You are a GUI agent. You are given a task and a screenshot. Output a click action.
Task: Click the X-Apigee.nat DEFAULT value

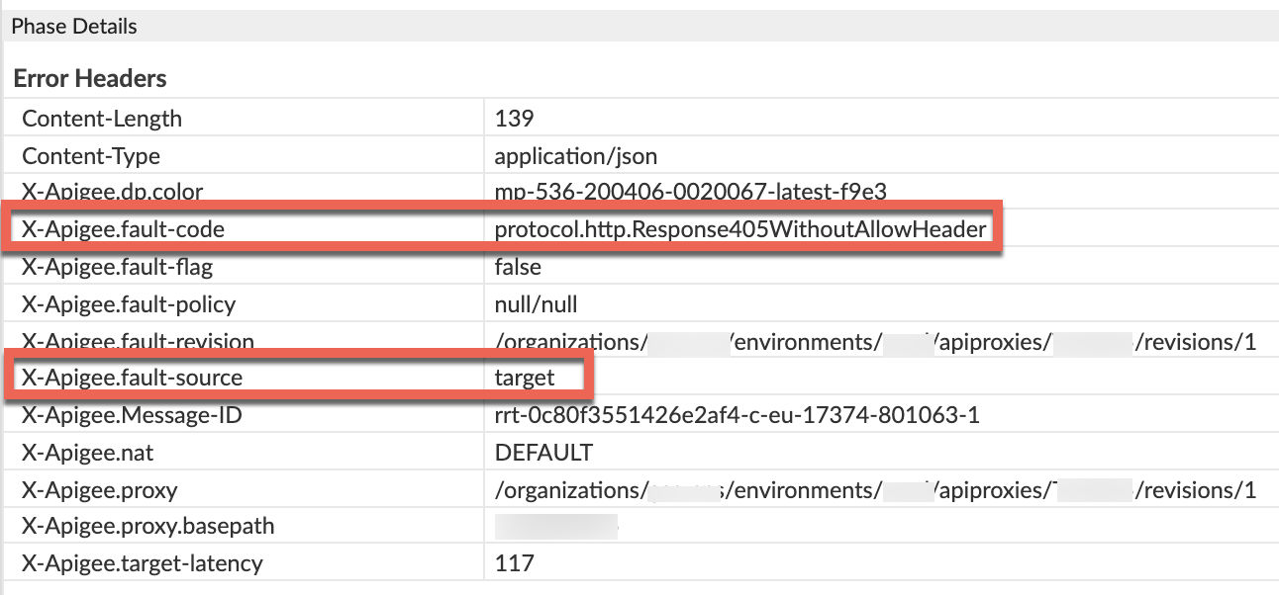[543, 453]
